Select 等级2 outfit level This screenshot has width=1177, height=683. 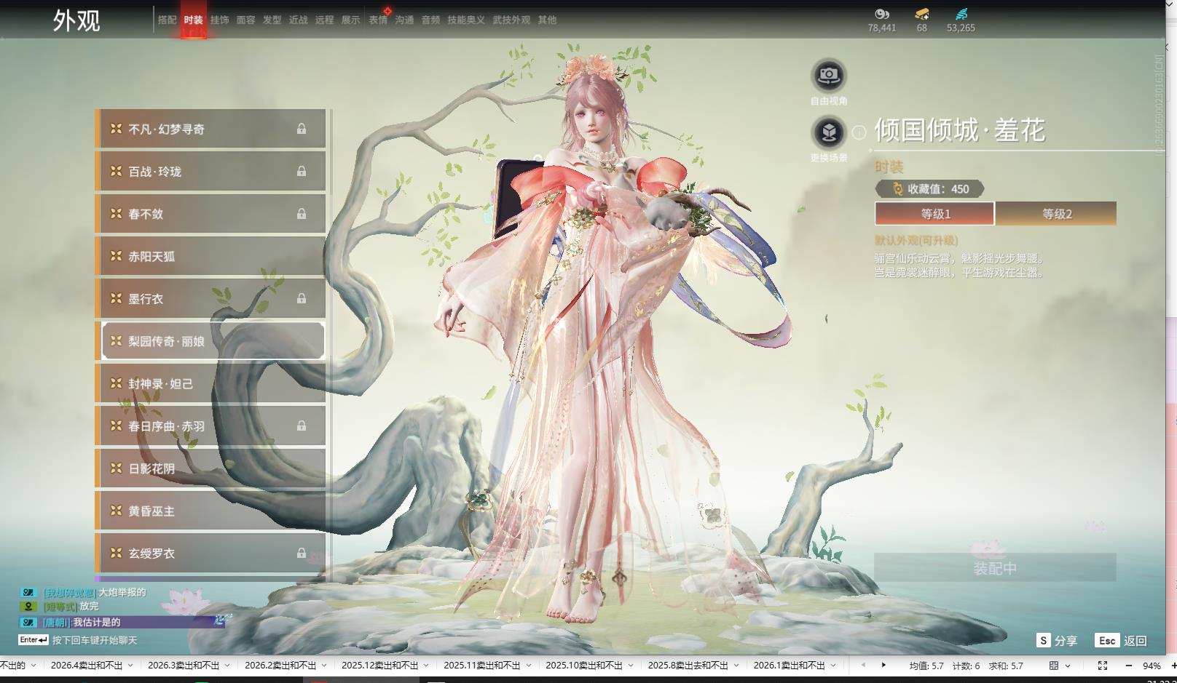click(x=1056, y=214)
